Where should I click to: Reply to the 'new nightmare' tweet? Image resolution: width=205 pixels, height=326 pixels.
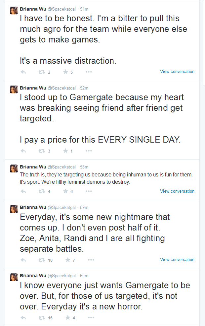click(23, 260)
